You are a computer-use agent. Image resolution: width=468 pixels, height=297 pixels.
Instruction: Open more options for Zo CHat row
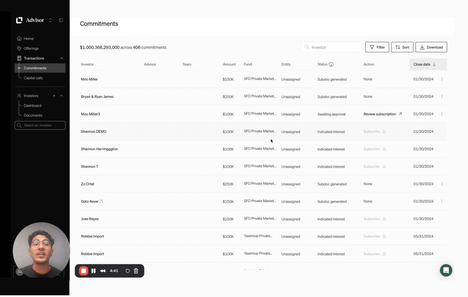(x=442, y=184)
